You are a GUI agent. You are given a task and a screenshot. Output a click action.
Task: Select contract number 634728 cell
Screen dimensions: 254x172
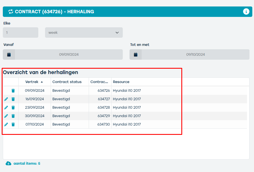coord(100,107)
